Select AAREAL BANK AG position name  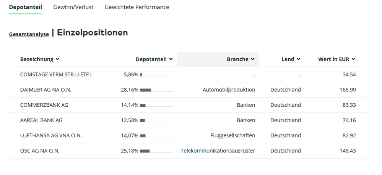click(41, 120)
